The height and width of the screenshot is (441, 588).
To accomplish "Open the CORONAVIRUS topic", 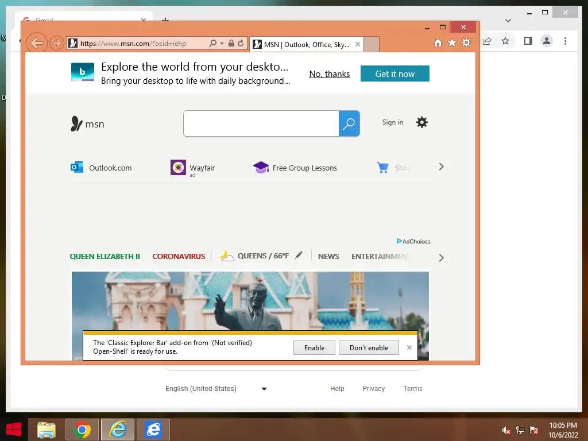I will click(179, 257).
